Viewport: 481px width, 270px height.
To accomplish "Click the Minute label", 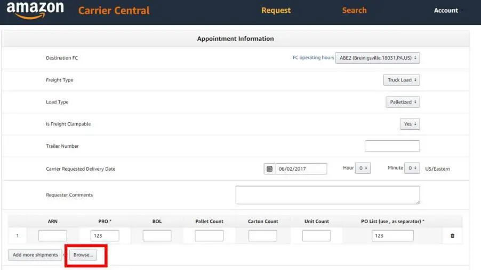I will (x=395, y=167).
